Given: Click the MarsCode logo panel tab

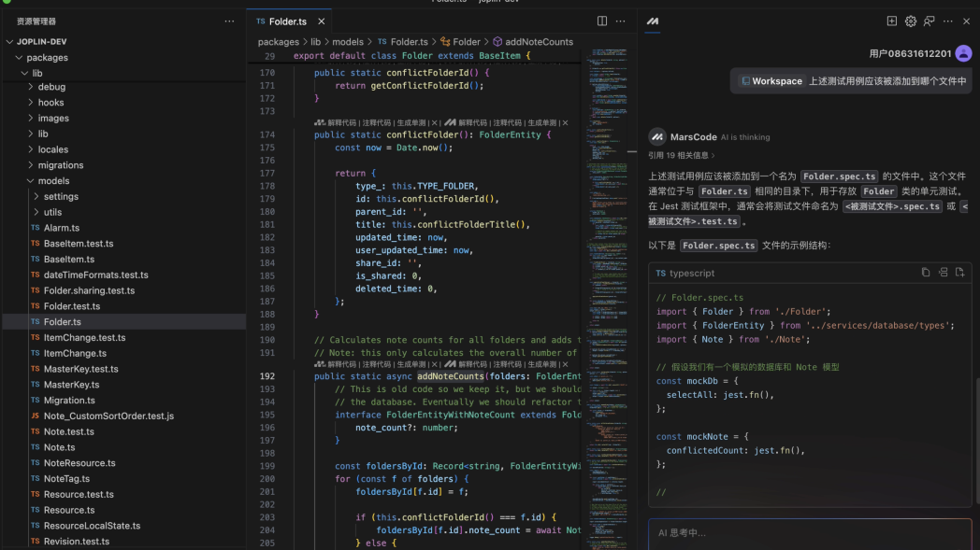Looking at the screenshot, I should tap(653, 21).
